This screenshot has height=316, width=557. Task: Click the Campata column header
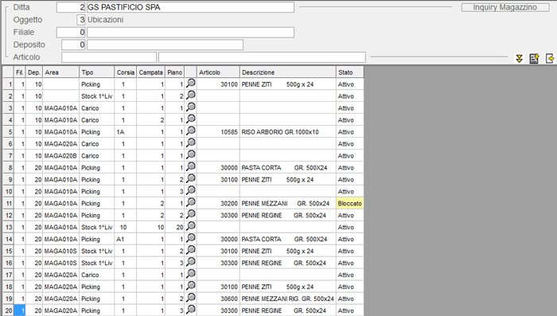(x=151, y=72)
